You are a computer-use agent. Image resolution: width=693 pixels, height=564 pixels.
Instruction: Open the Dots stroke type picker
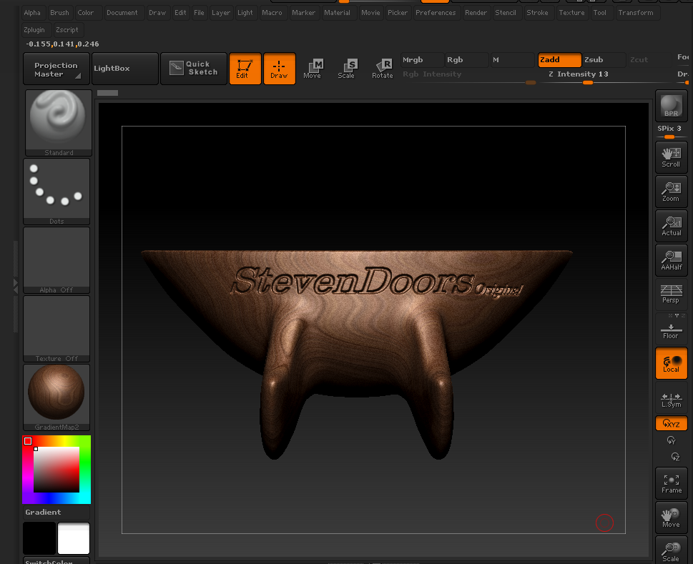[x=56, y=192]
